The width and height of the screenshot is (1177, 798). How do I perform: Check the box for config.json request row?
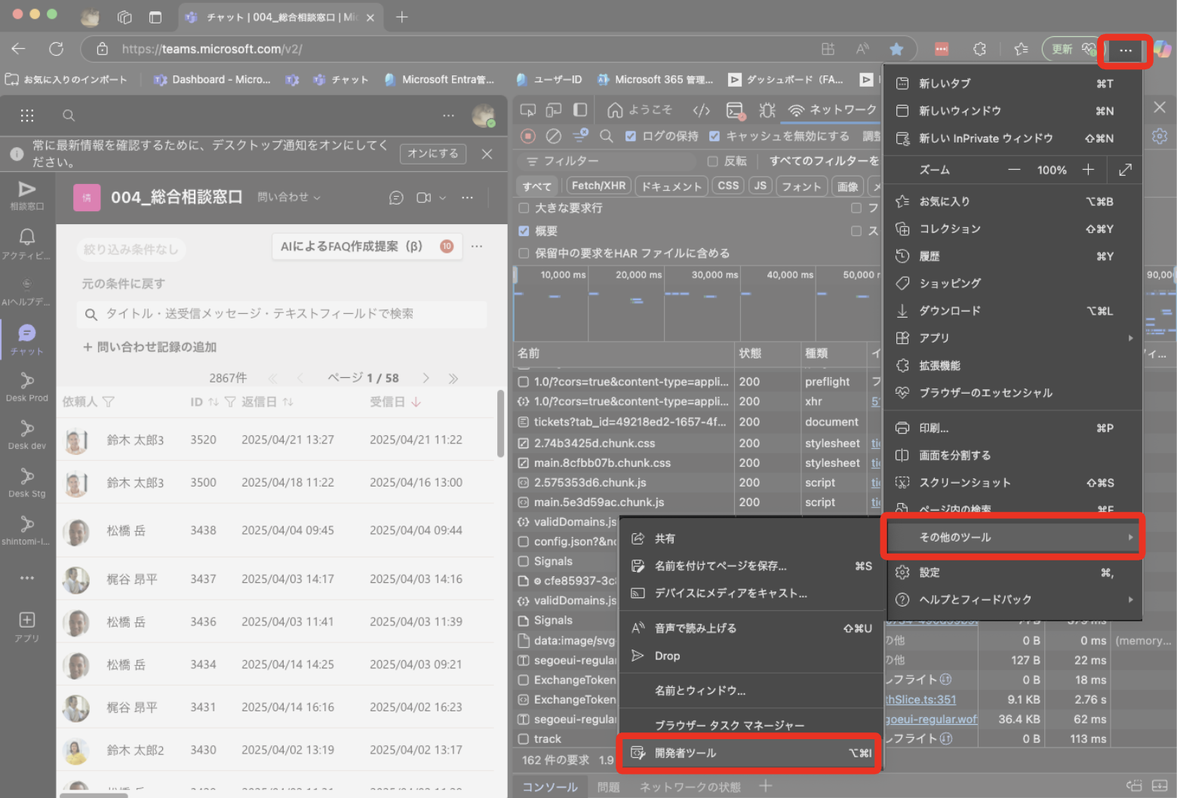pos(523,542)
